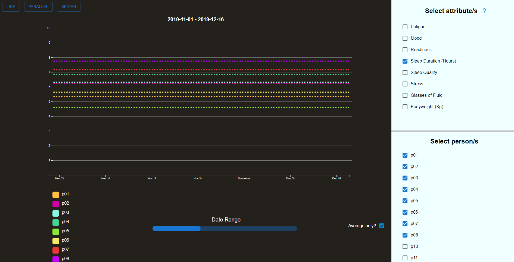Enable the Fatigue attribute checkbox

pyautogui.click(x=405, y=27)
